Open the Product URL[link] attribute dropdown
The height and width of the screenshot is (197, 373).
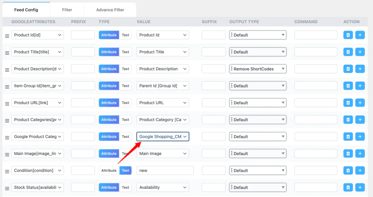pyautogui.click(x=38, y=103)
